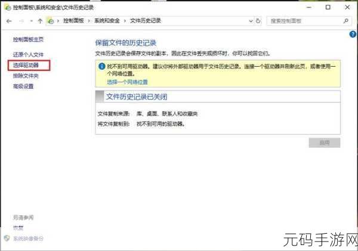Click the 文件历史记录已关闭 status text

137,97
